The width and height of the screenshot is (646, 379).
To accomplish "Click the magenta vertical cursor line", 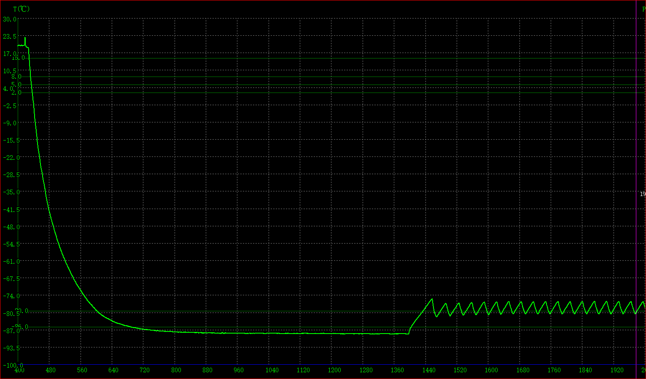I will 636,126.
